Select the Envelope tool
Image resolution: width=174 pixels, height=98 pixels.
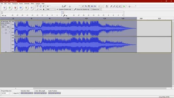(41, 6)
